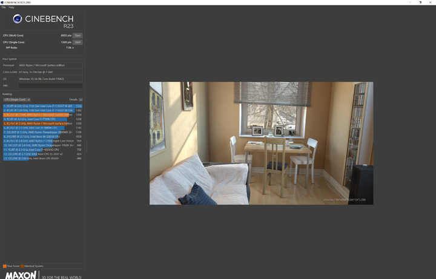This screenshot has height=279, width=436.
Task: Click the OS field Windows 10
Action: 51,79
